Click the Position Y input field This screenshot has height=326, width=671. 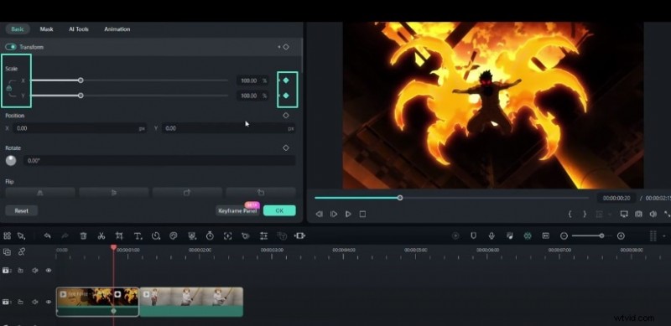[228, 128]
